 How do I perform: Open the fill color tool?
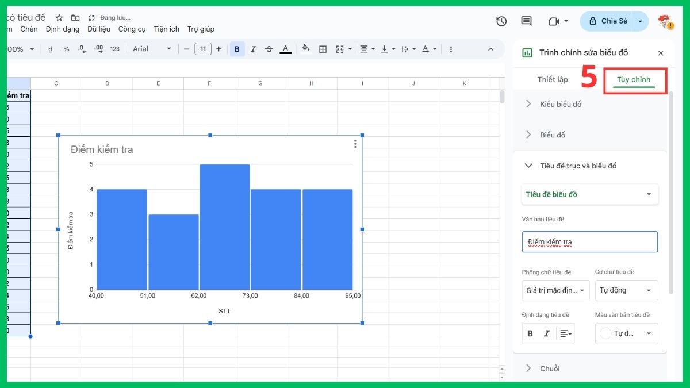pos(305,49)
